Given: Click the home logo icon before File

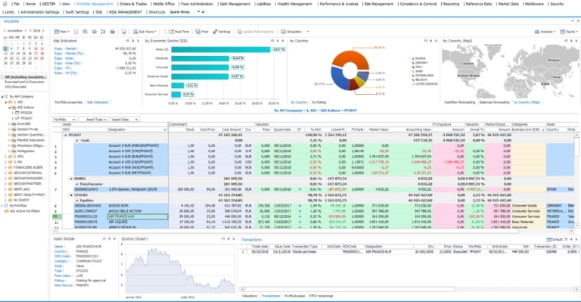Looking at the screenshot, I should coord(5,4).
